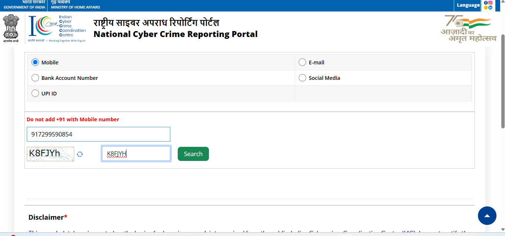Select the E-mail radio option
Viewport: 505px width, 236px height.
302,63
